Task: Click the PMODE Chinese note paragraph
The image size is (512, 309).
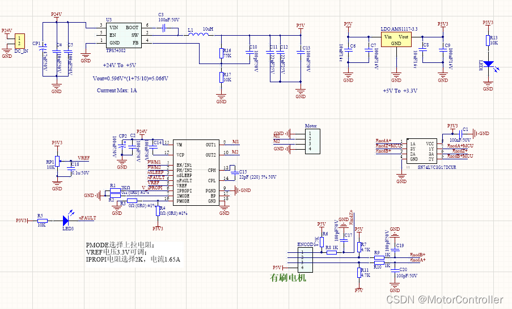Action: pyautogui.click(x=133, y=252)
